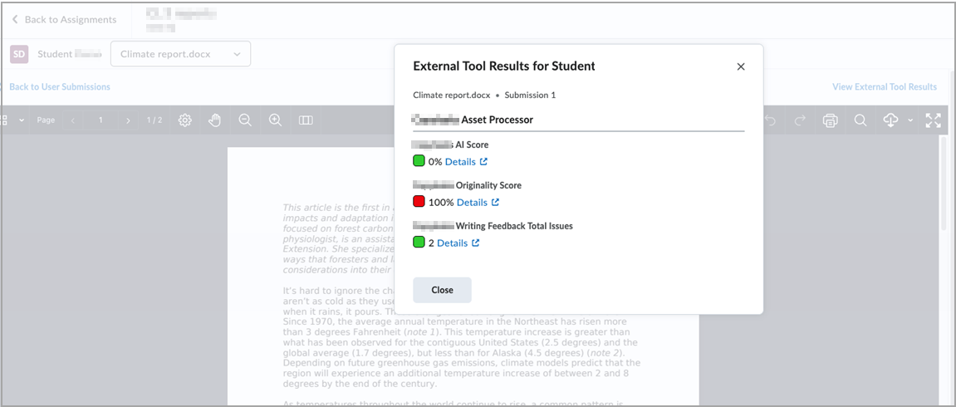Viewport: 956px width, 407px height.
Task: Expand the download options arrow
Action: pyautogui.click(x=910, y=120)
